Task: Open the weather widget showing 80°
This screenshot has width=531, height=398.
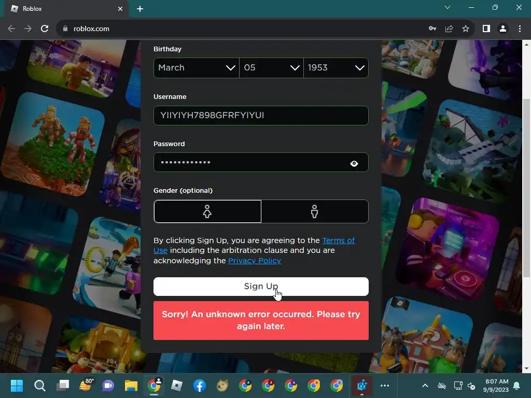Action: coord(86,385)
